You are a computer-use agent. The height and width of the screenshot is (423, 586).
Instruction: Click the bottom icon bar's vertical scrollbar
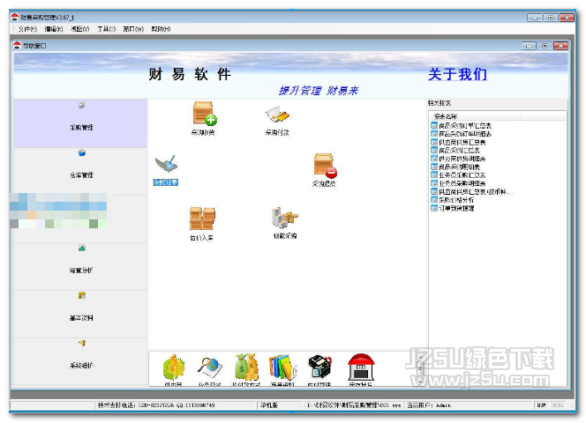(420, 369)
